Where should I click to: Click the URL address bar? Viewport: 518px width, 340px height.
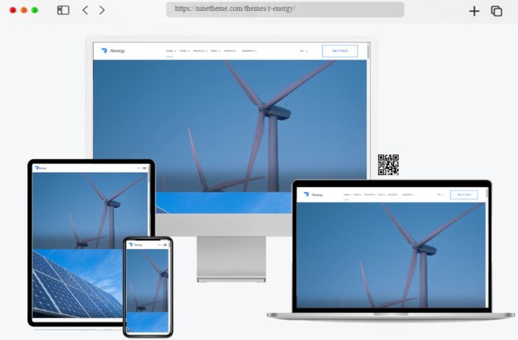pos(285,9)
